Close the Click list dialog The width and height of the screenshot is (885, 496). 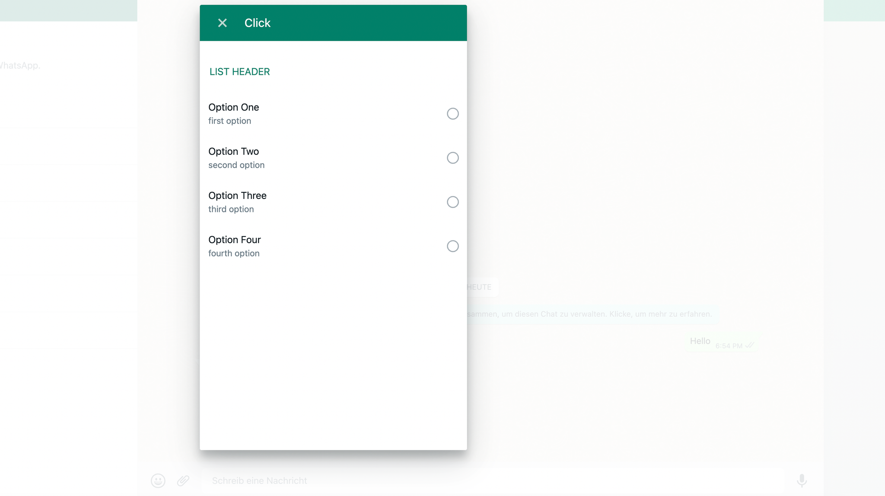point(222,23)
